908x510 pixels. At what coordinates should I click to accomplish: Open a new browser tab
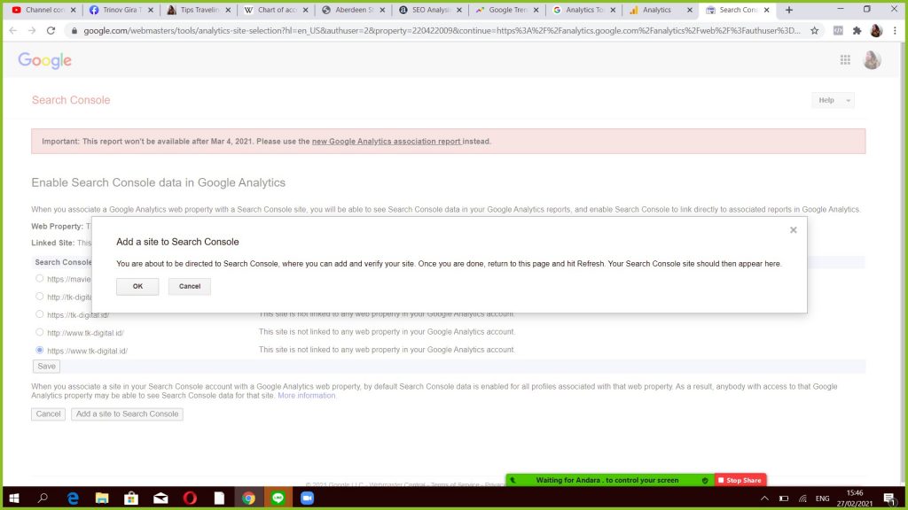789,10
